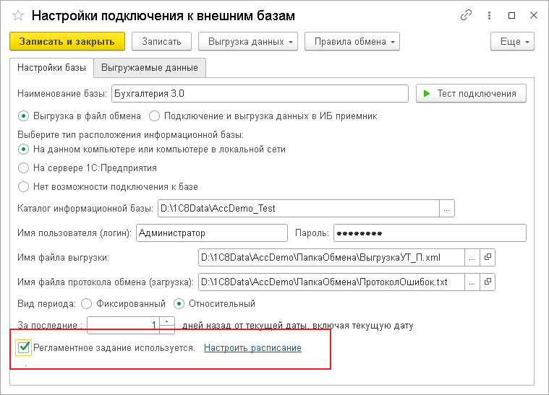Browse for export file via ellipsis button
This screenshot has height=395, width=549.
coord(472,256)
